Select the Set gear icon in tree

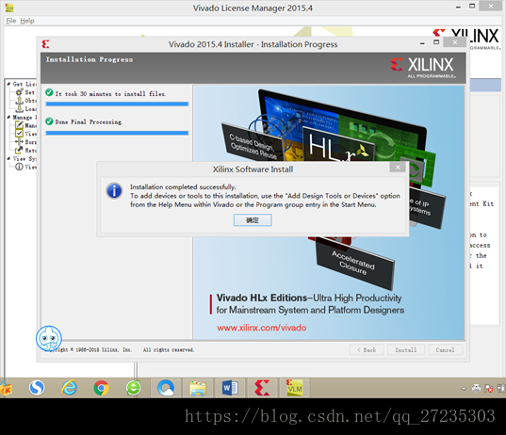[20, 92]
